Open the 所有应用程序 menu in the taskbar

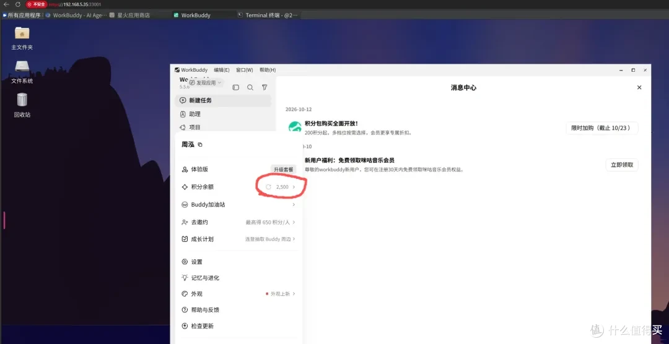point(21,15)
